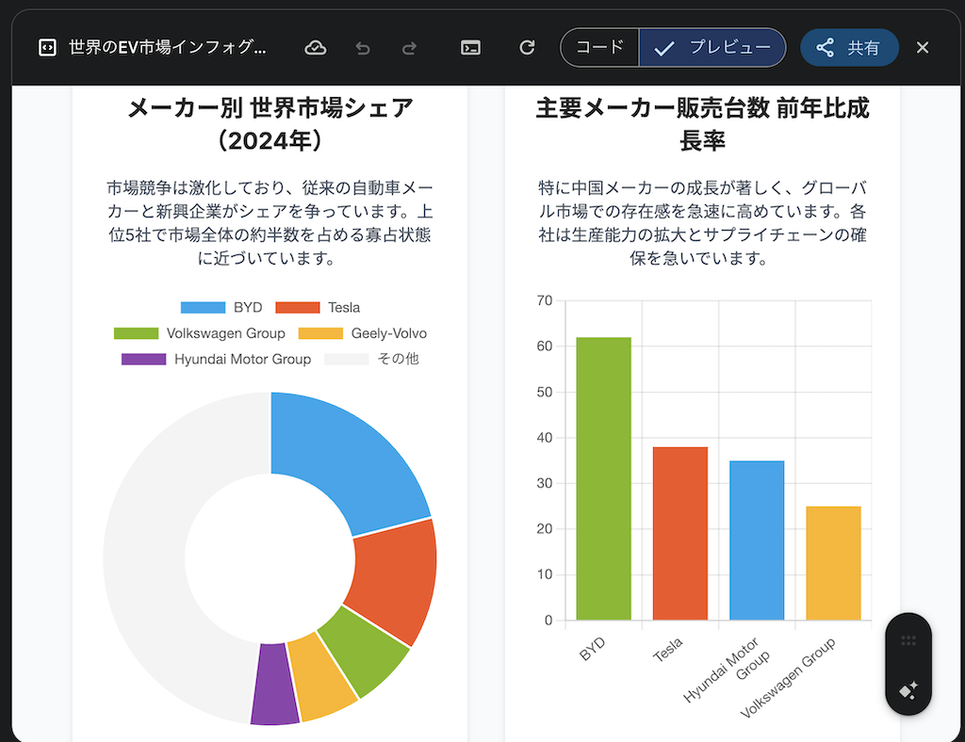
Task: Click the code file icon beside the title
Action: (x=47, y=47)
